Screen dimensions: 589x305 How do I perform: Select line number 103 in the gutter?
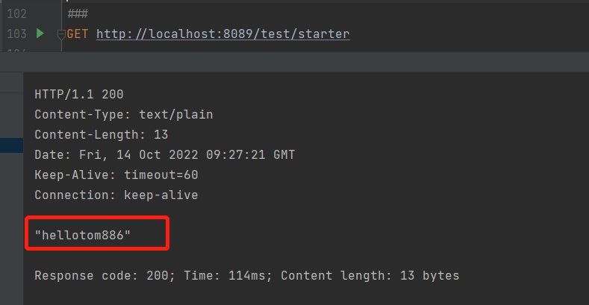pyautogui.click(x=17, y=34)
